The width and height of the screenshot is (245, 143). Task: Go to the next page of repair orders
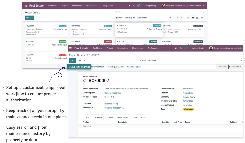pyautogui.click(x=181, y=18)
